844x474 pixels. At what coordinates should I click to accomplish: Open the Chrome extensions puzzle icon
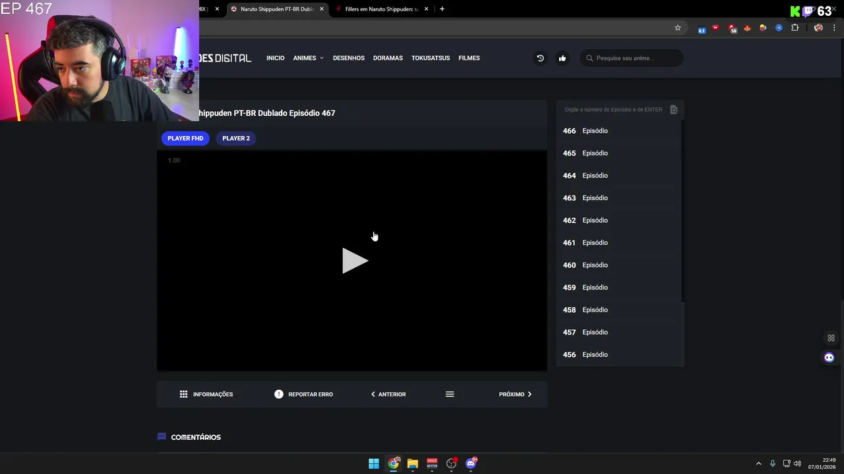[x=795, y=28]
